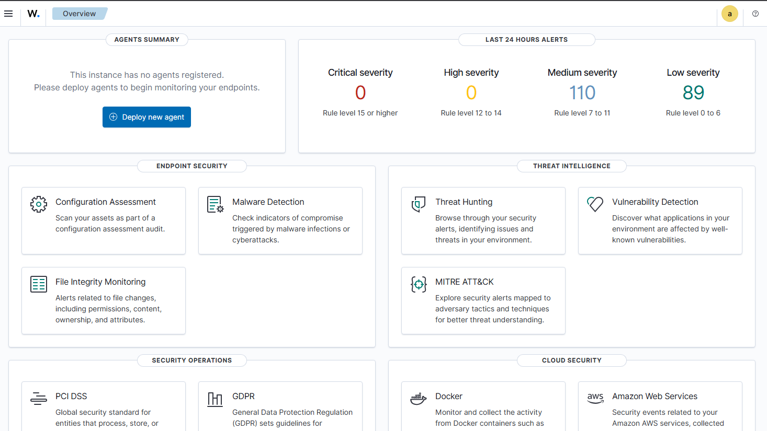Open the Medium severity alert count 110
767x431 pixels.
click(x=582, y=92)
